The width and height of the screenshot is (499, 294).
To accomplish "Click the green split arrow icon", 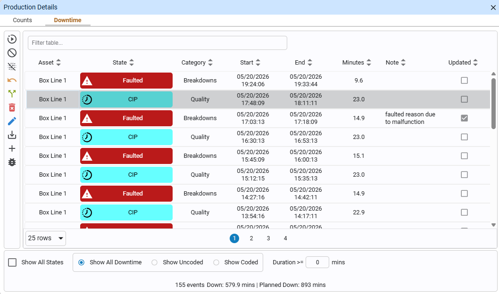I will (x=12, y=93).
